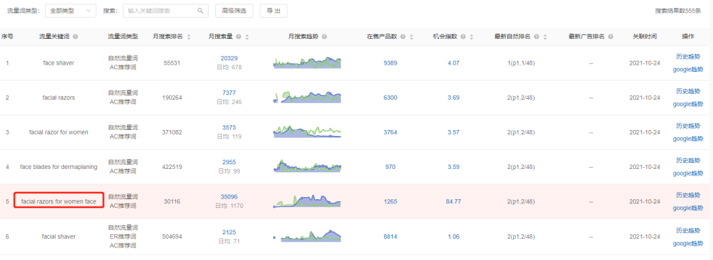
Task: Sort by 月搜索排名 column
Action: [189, 37]
